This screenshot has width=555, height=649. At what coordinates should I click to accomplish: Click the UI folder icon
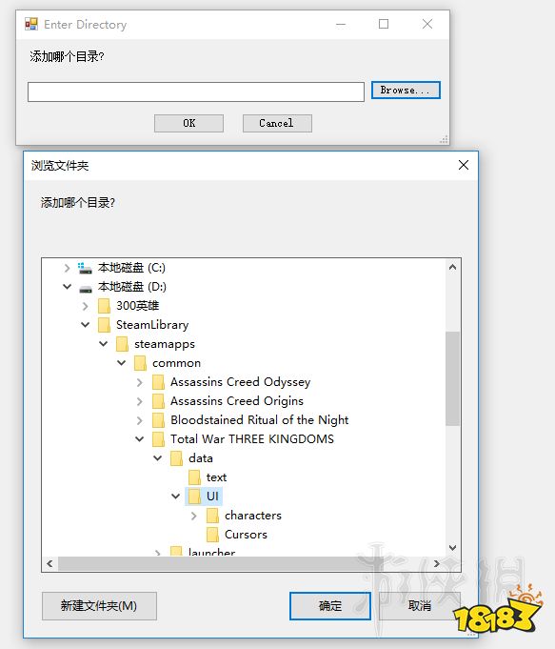click(x=195, y=497)
